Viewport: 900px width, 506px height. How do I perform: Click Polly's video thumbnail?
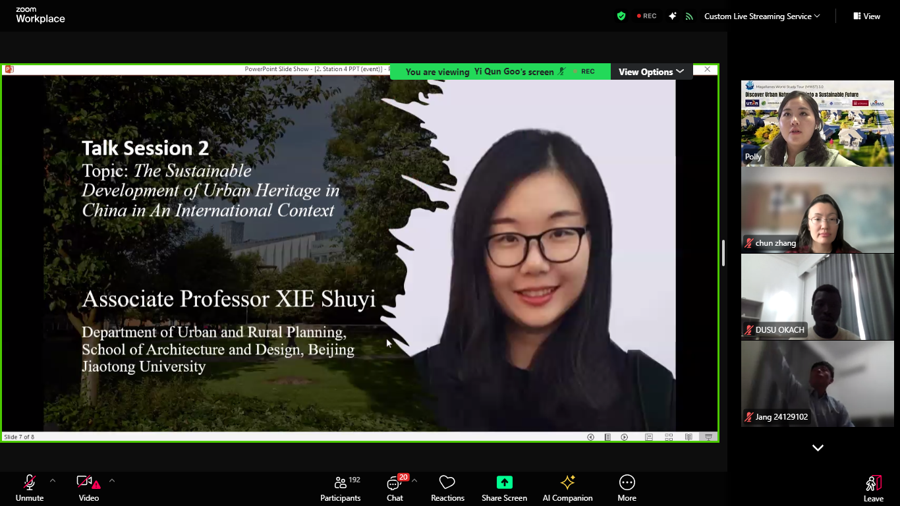point(817,123)
